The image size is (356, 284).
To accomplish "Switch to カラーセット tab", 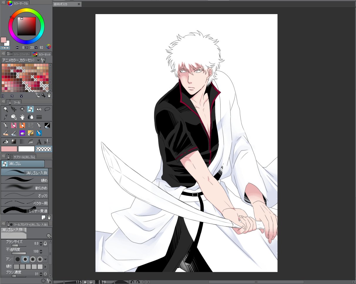I will click(42, 54).
